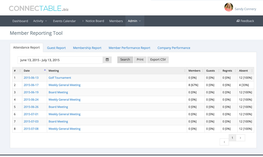
Task: Go to previous page arrow
Action: pyautogui.click(x=224, y=142)
